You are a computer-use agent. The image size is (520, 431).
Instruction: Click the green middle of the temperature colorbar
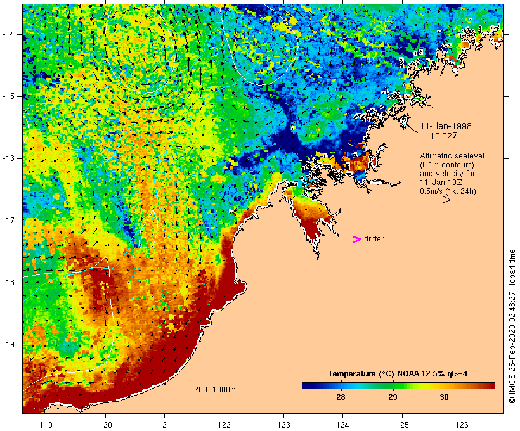(x=398, y=385)
